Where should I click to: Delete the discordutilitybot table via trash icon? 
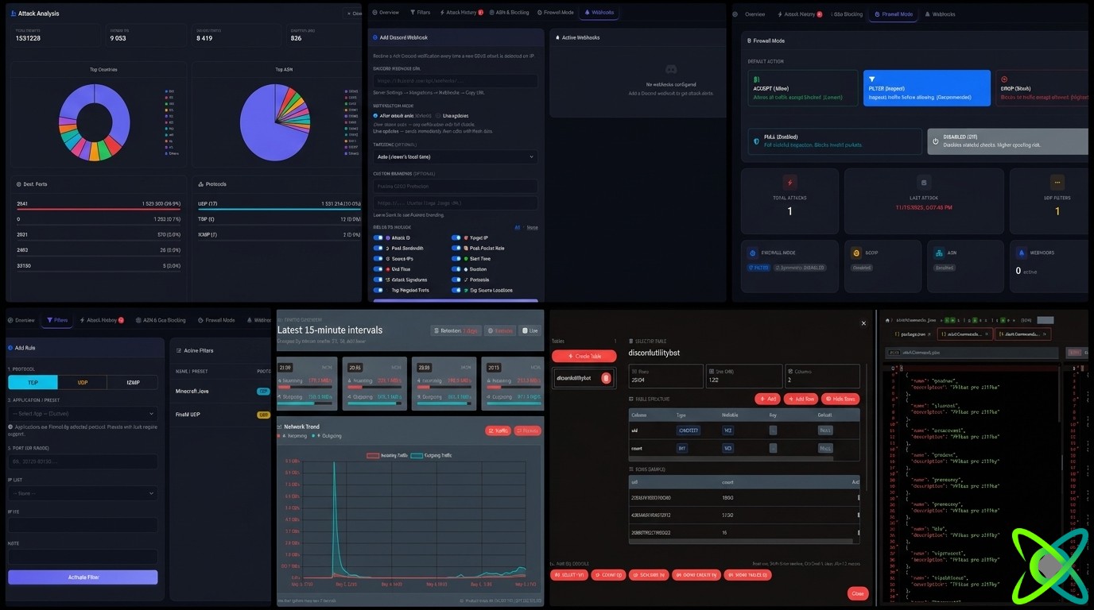606,378
